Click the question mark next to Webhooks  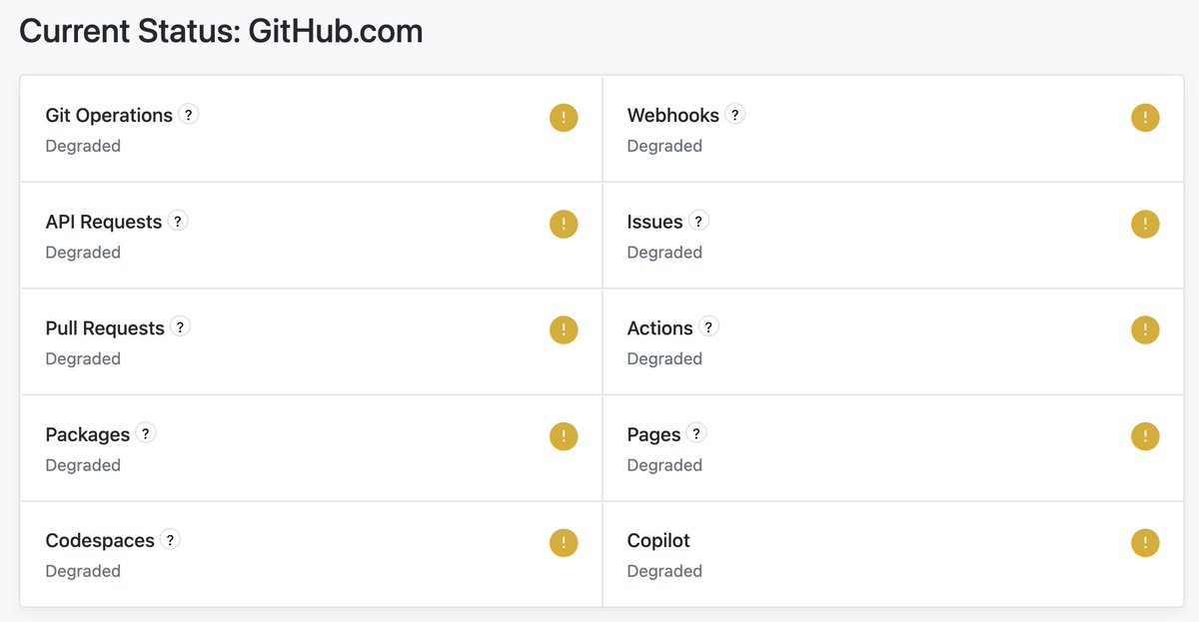734,114
